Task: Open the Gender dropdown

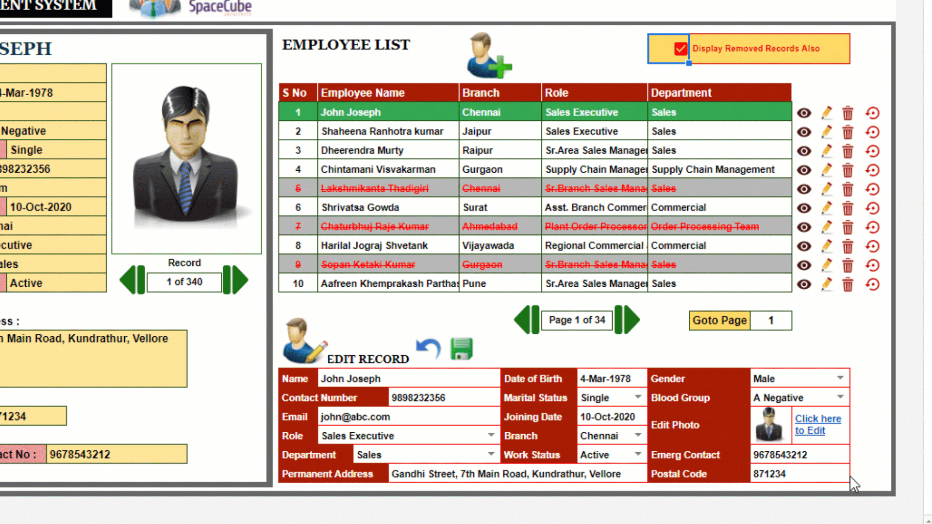Action: click(x=841, y=378)
